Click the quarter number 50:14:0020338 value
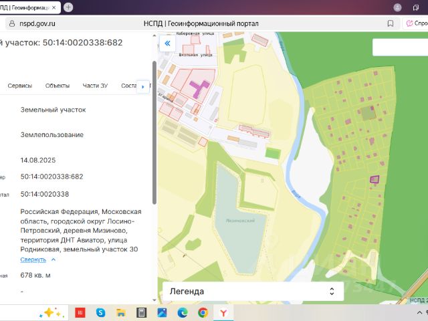The height and width of the screenshot is (321, 428). coord(45,194)
